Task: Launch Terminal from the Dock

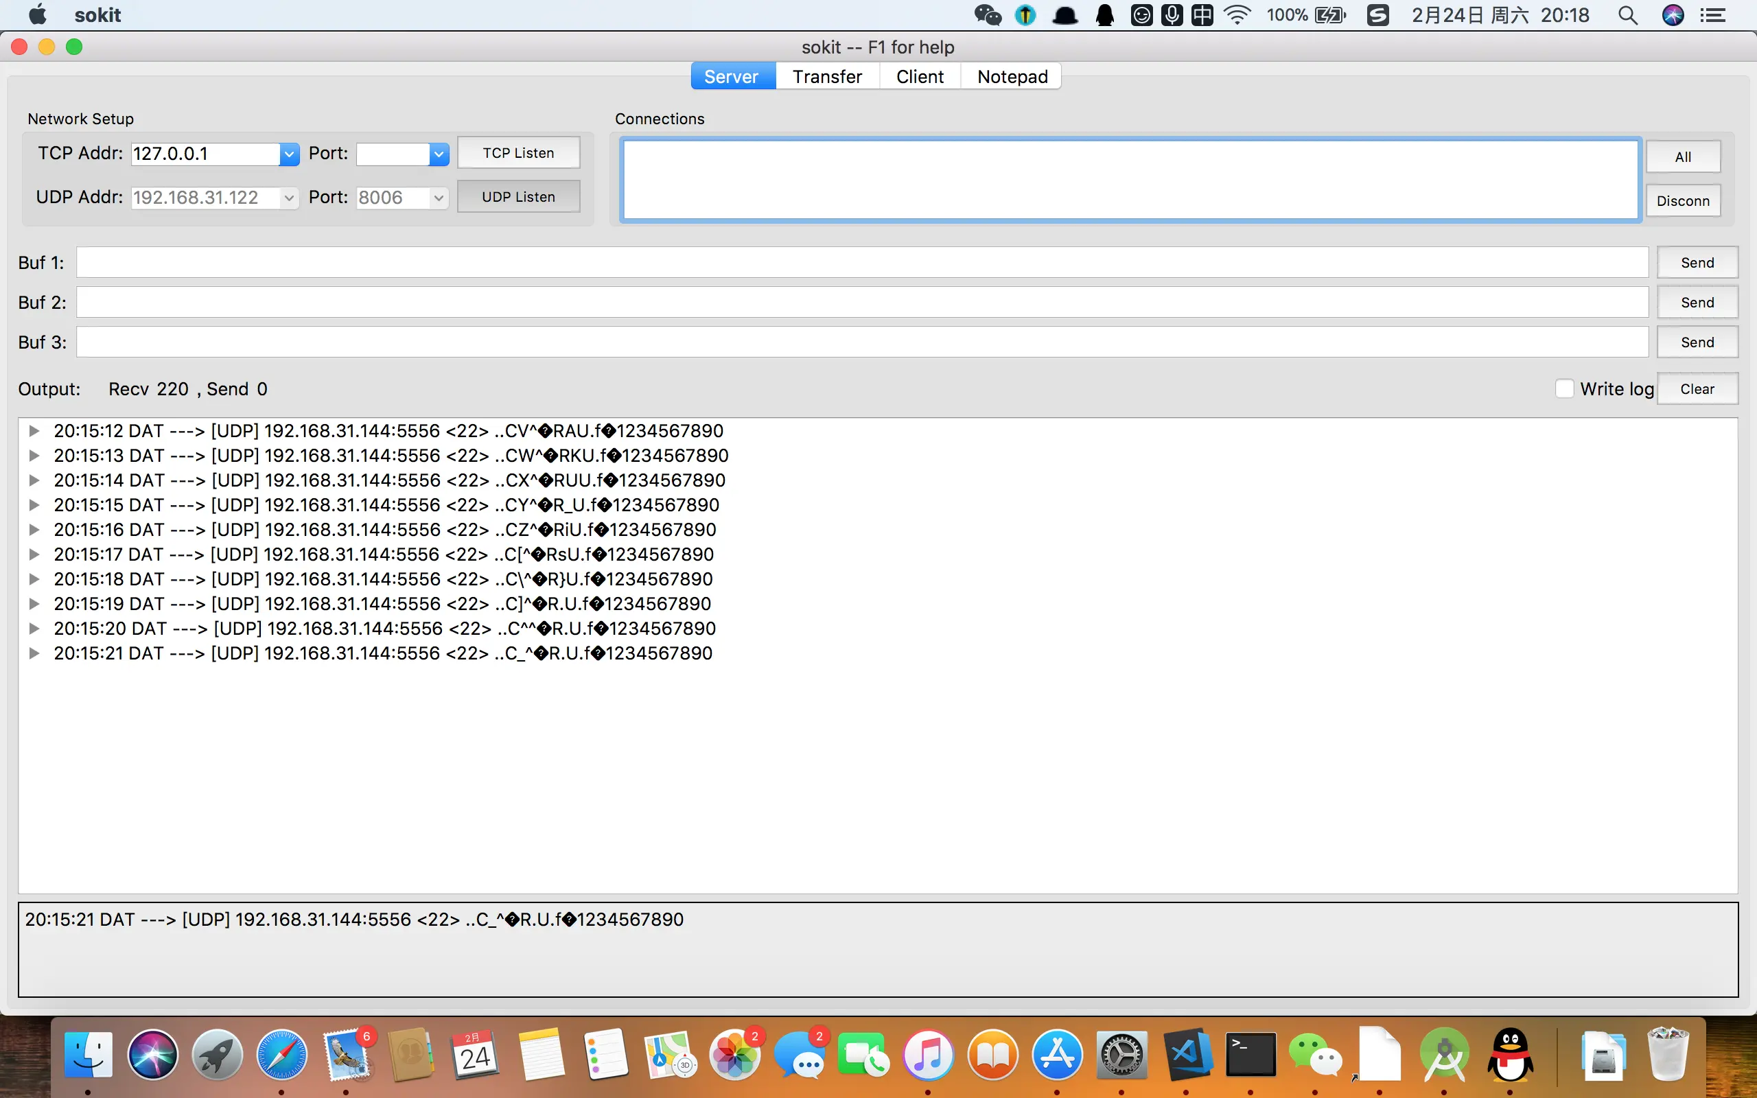Action: coord(1250,1055)
